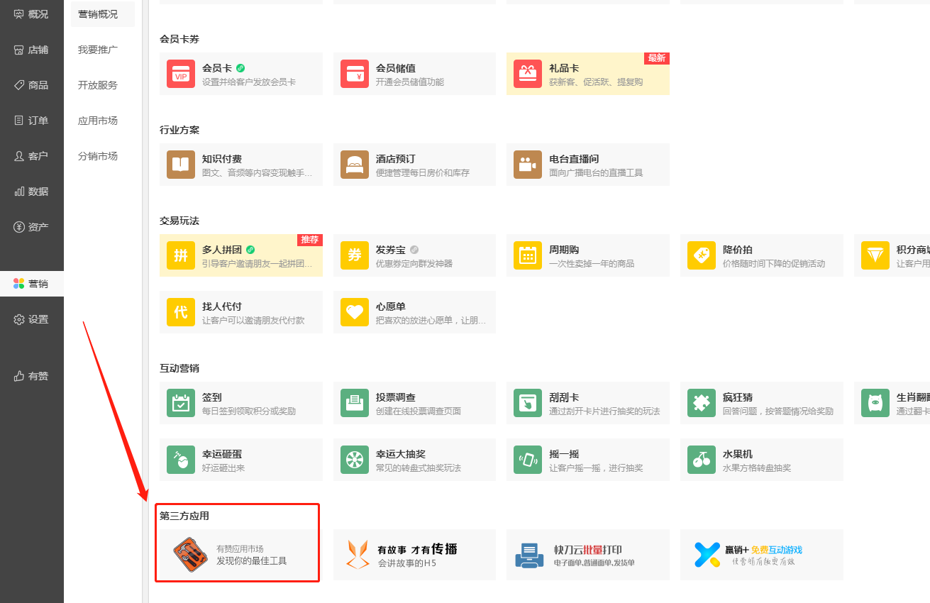Image resolution: width=930 pixels, height=603 pixels.
Task: Select 资产 in the sidebar
Action: (31, 227)
